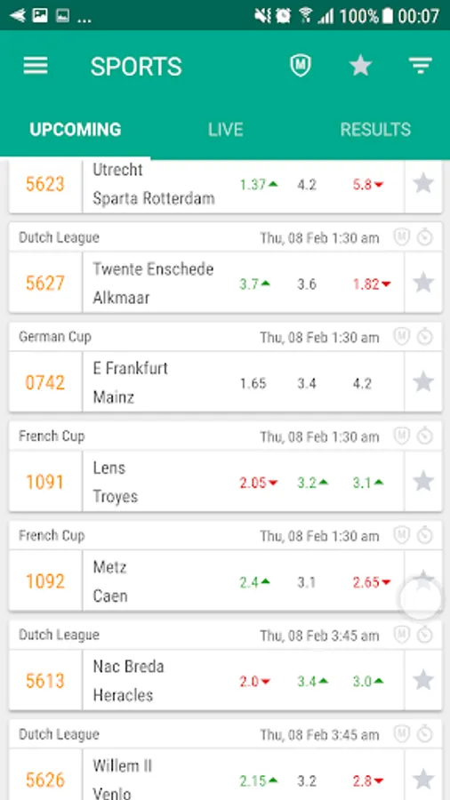
Task: Switch to the LIVE tab
Action: point(226,130)
